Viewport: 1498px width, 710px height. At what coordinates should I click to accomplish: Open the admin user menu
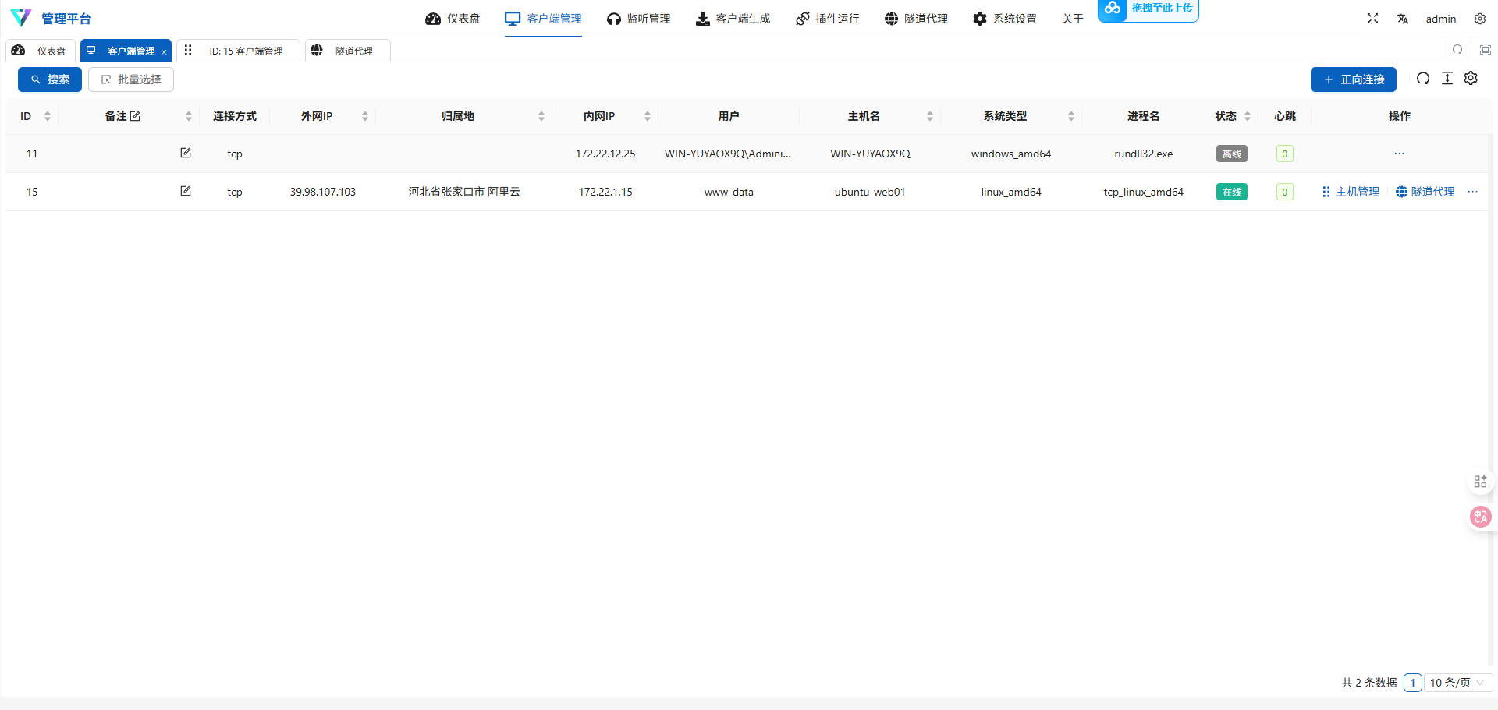pos(1441,19)
